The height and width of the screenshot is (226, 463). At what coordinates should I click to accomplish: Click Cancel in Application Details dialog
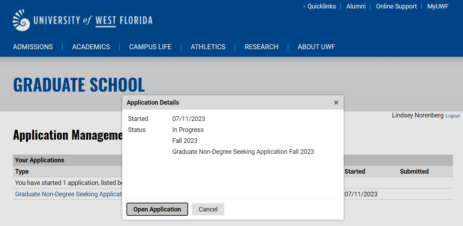[x=208, y=209]
